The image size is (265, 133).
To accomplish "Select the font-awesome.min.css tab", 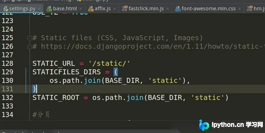I will (x=208, y=9).
